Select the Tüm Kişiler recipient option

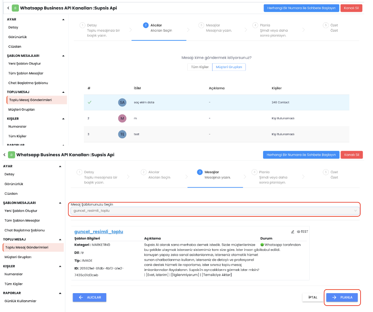[200, 67]
